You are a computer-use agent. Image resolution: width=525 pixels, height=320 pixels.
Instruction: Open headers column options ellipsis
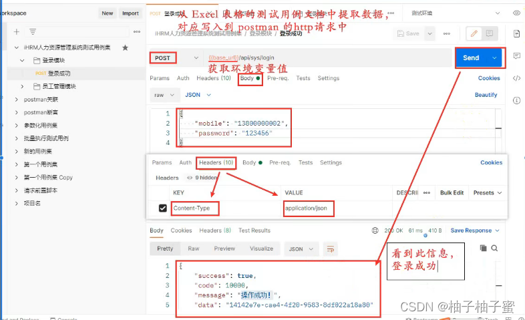(427, 193)
